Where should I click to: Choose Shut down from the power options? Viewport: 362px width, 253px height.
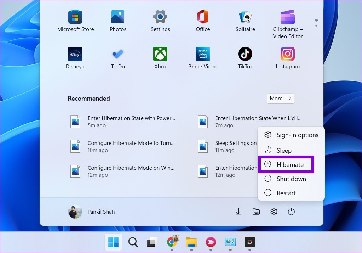point(291,179)
